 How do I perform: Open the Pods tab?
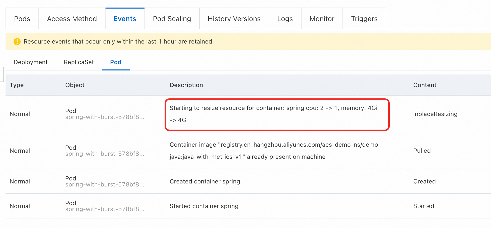tap(22, 19)
